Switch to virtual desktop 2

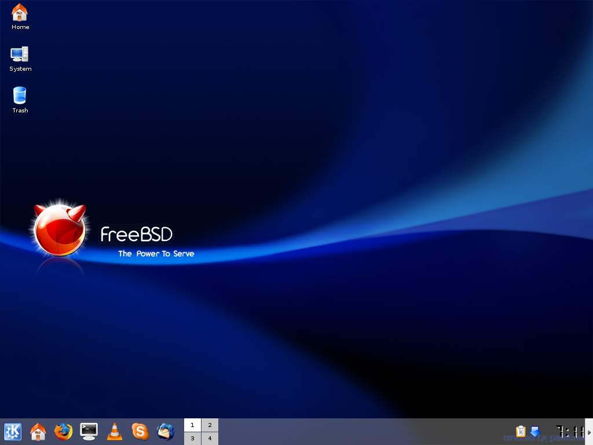[210, 425]
